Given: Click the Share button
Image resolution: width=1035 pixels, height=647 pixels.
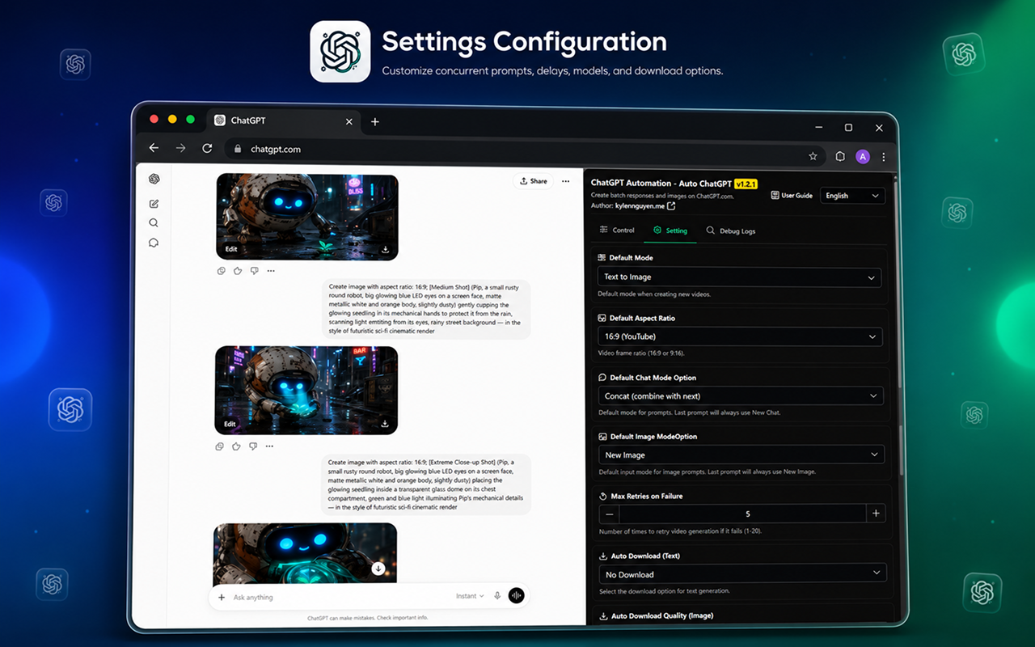Looking at the screenshot, I should pyautogui.click(x=533, y=181).
